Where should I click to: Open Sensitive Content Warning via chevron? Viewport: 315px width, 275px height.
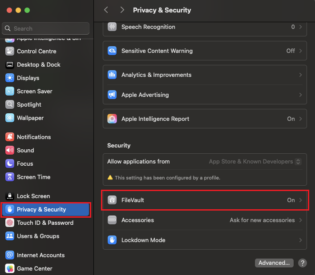[x=301, y=51]
